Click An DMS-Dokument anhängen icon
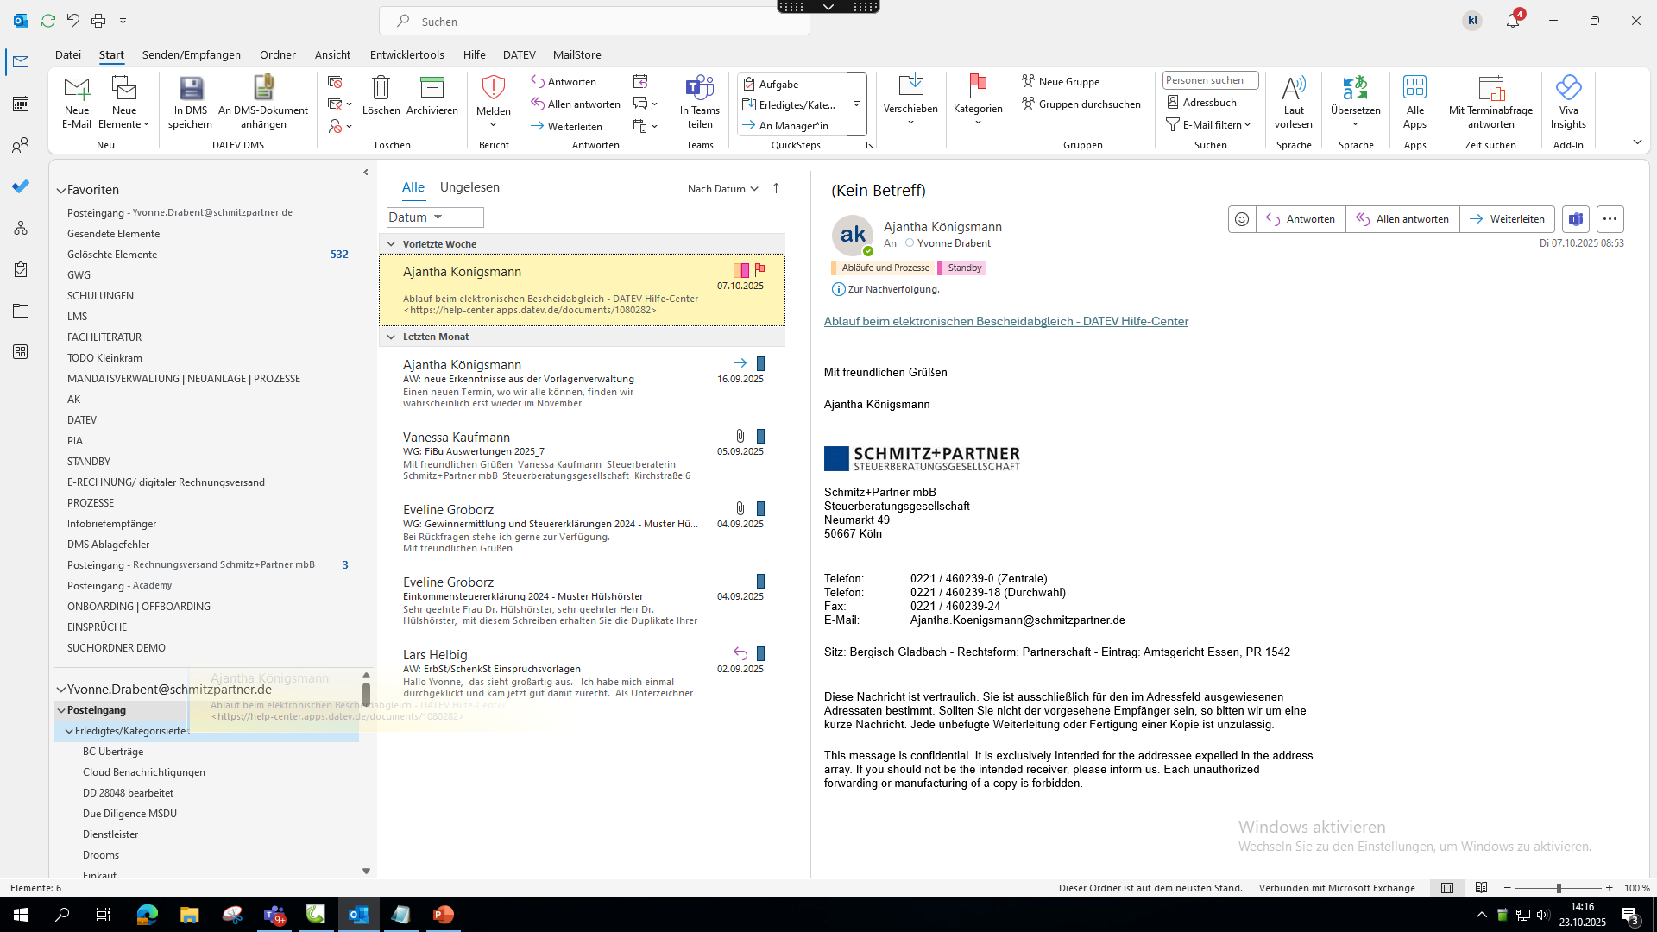The image size is (1657, 932). pyautogui.click(x=263, y=88)
